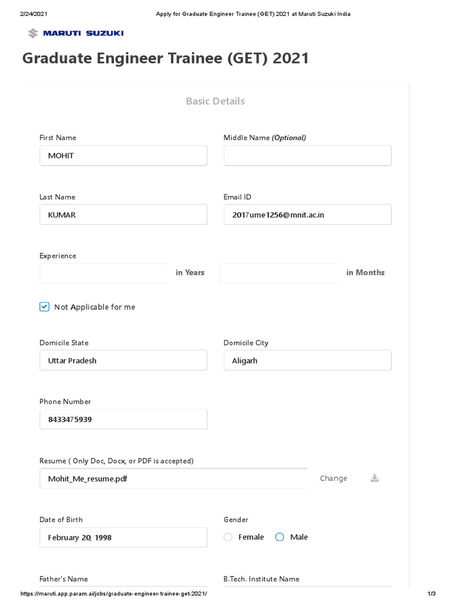This screenshot has width=456, height=608.
Task: Select the Female gender option
Action: click(x=229, y=537)
